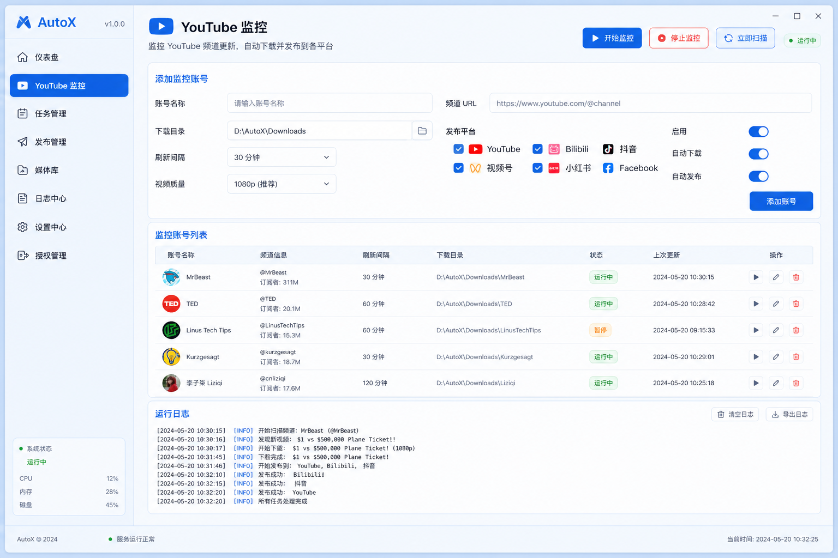Image resolution: width=838 pixels, height=558 pixels.
Task: Resume Linus Tech Tips with play icon
Action: tap(756, 330)
